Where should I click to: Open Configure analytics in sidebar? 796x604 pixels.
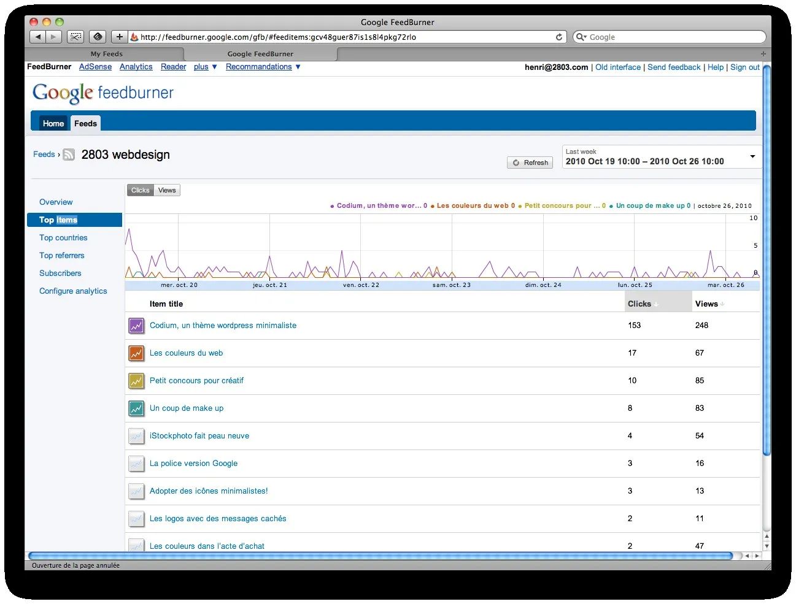[73, 291]
